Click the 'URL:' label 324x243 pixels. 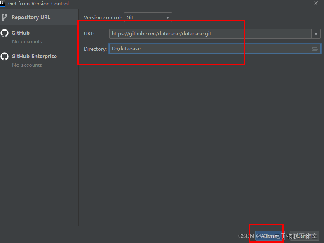click(x=89, y=34)
